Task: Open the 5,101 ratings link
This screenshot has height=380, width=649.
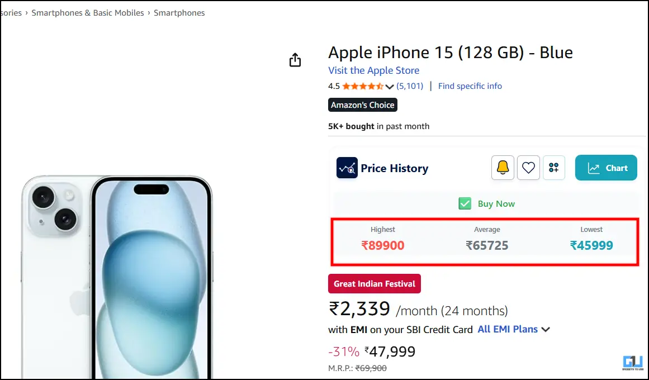Action: [410, 86]
